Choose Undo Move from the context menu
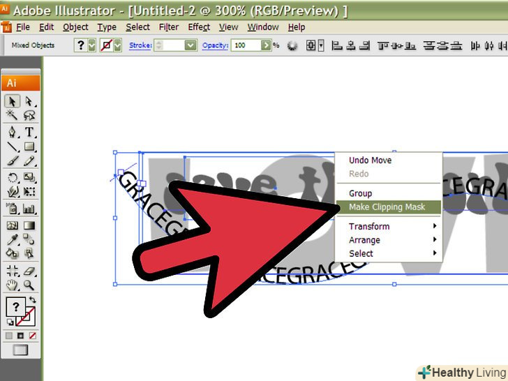508x381 pixels. click(x=389, y=160)
